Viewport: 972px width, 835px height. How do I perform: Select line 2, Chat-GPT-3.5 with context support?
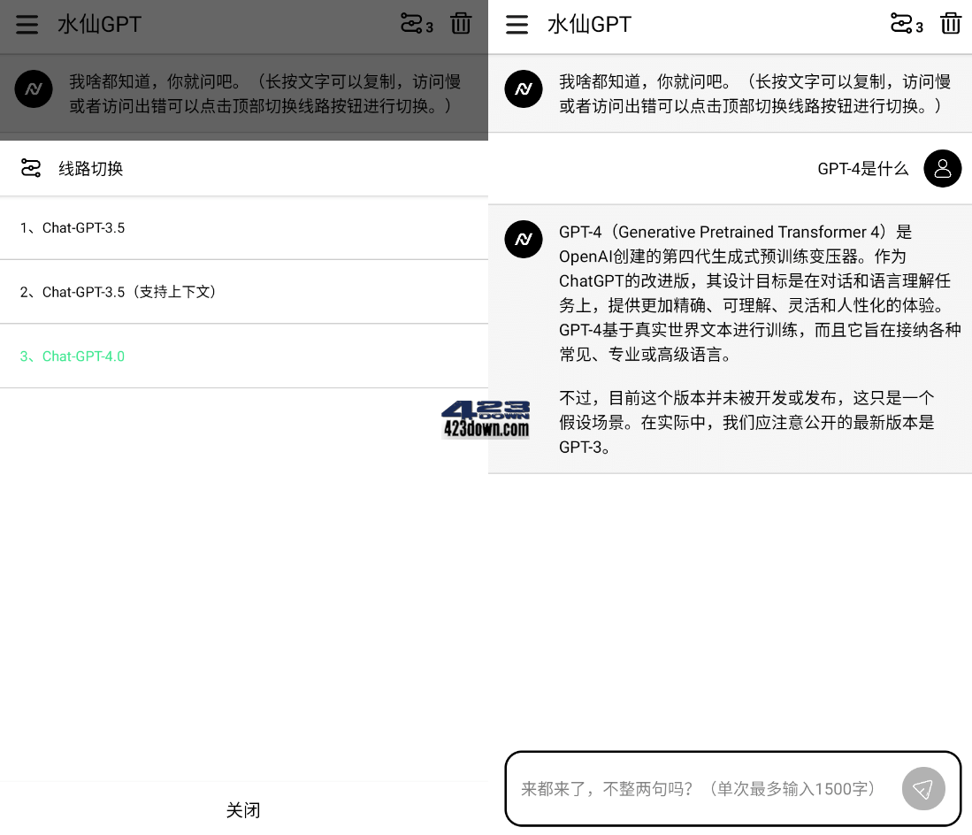coord(119,292)
